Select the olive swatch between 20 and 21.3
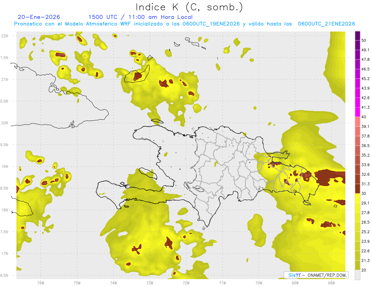 click(357, 265)
